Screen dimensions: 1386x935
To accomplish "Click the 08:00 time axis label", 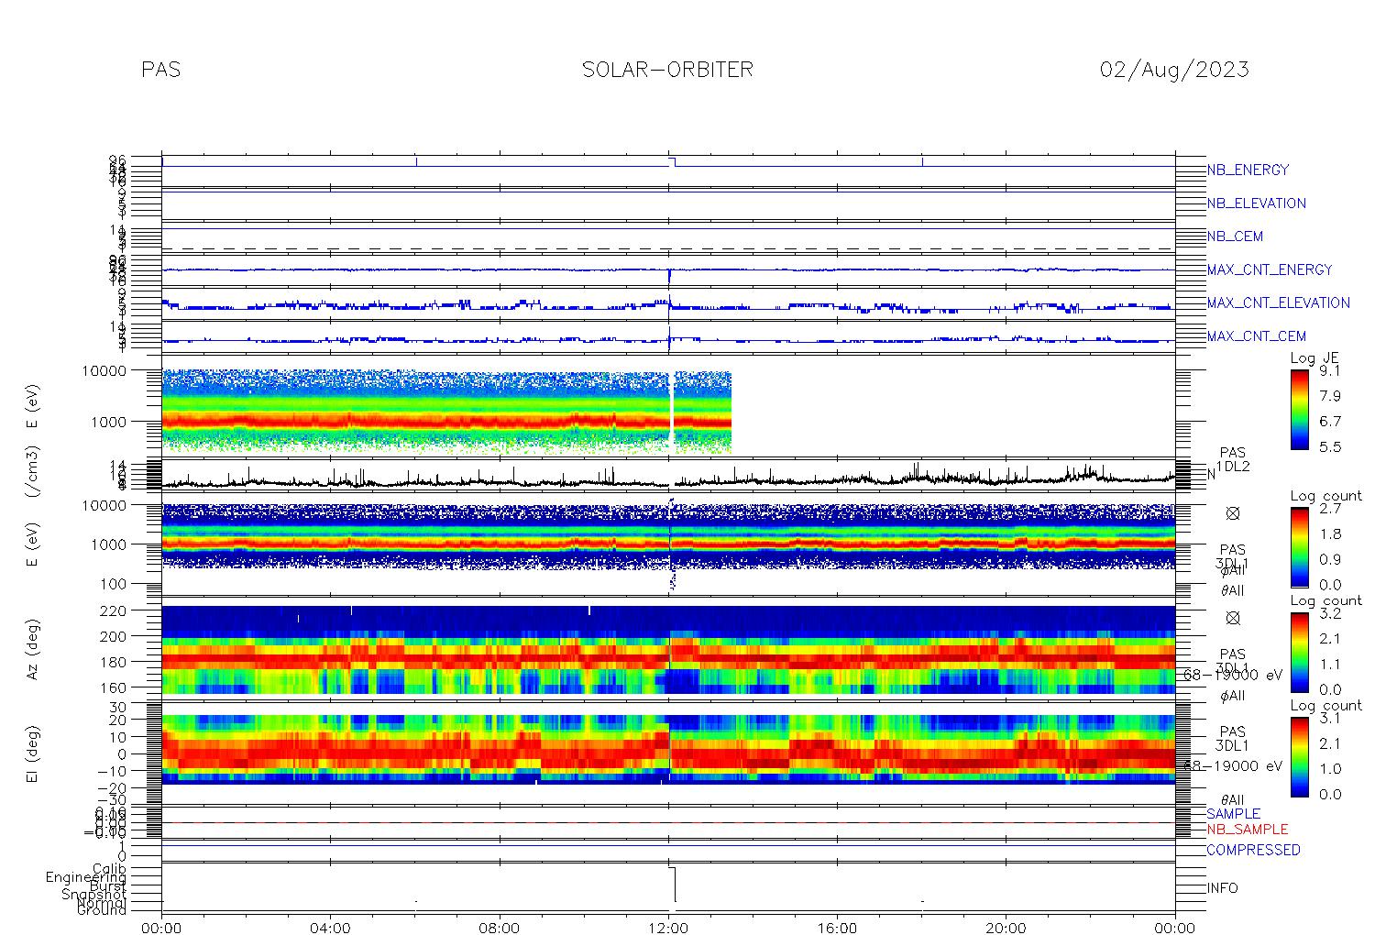I will tap(500, 928).
